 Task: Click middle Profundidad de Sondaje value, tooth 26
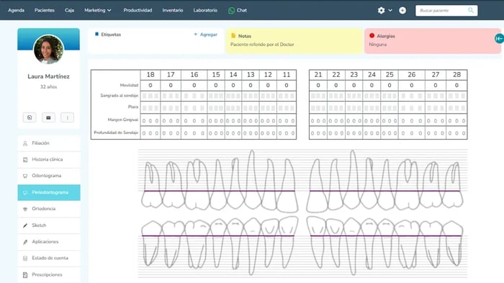click(412, 133)
